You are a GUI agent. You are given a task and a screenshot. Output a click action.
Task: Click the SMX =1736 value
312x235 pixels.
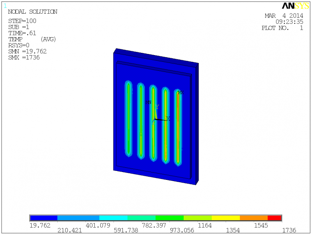click(24, 57)
